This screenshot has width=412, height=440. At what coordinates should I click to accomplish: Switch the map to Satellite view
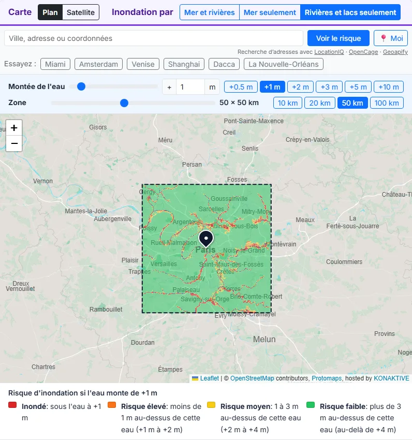tap(81, 12)
